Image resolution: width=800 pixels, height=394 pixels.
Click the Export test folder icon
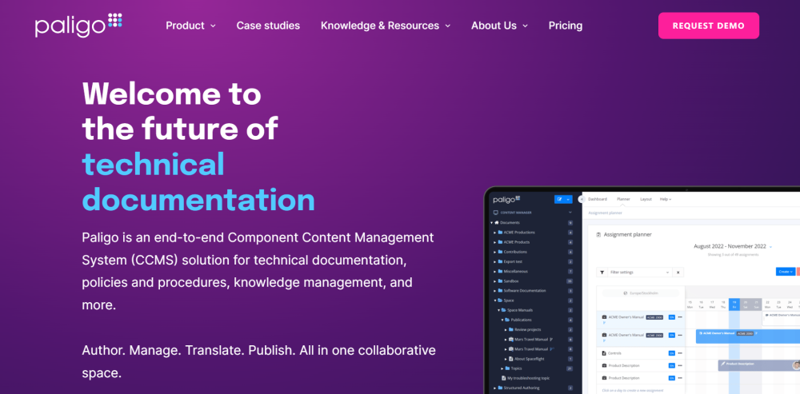point(500,261)
